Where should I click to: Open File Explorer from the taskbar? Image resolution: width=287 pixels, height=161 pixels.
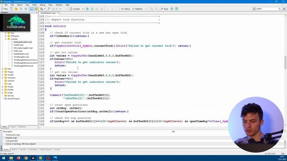click(11, 158)
